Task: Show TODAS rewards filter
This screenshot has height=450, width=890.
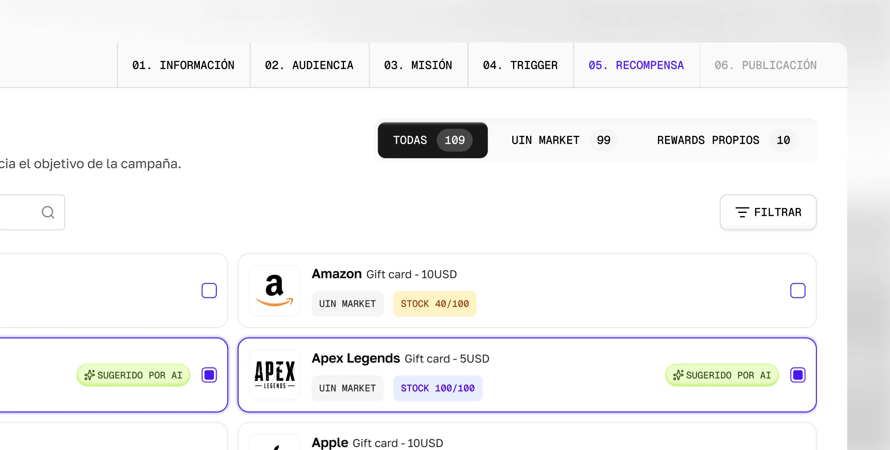Action: pos(433,140)
